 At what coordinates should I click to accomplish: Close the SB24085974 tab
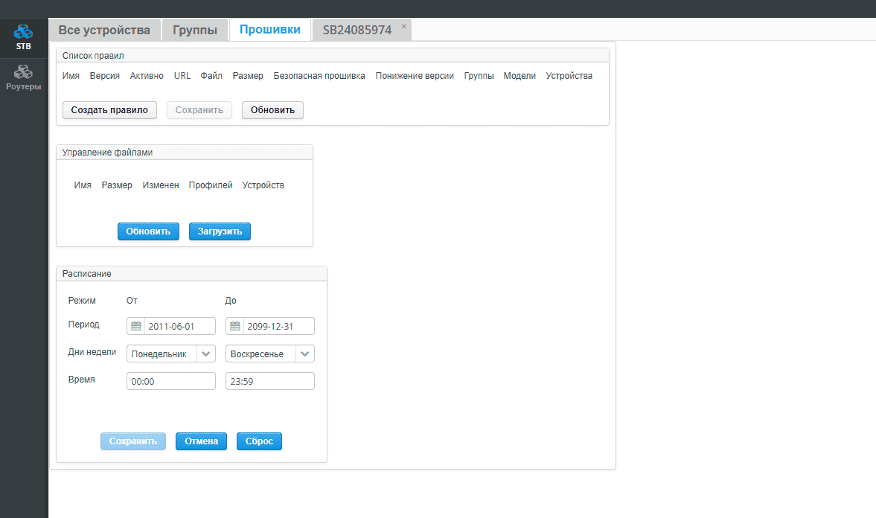[404, 26]
